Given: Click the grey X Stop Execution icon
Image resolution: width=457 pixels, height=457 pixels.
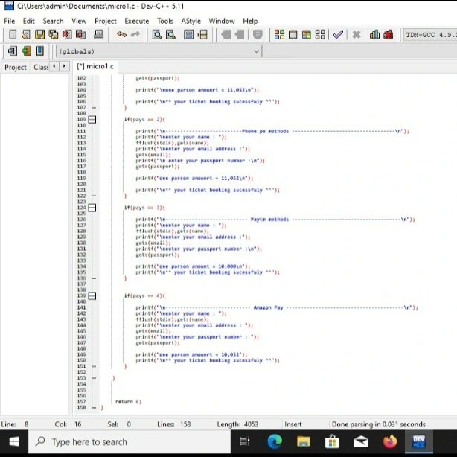Looking at the screenshot, I should [x=357, y=35].
